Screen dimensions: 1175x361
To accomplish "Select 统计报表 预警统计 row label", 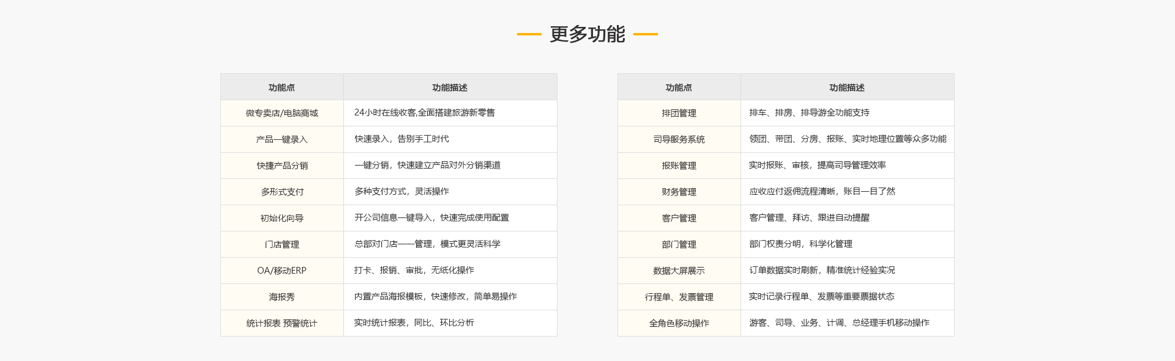I will [282, 323].
